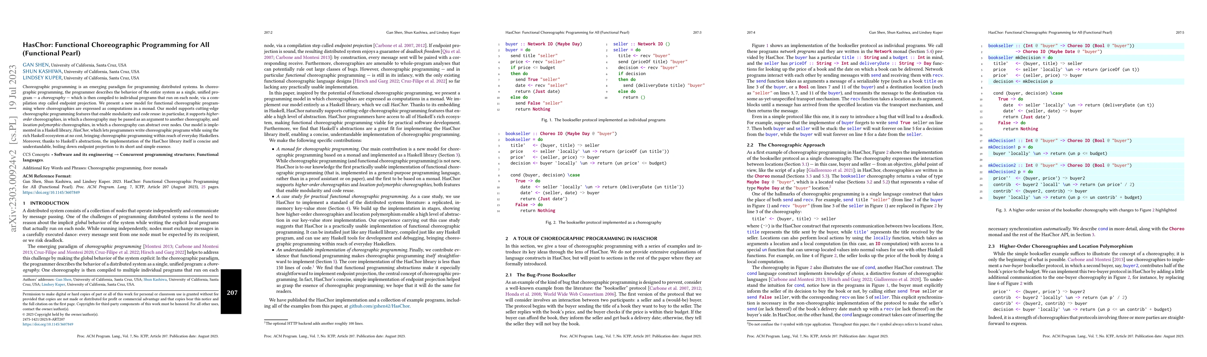Click 'Lindsey Kuper' in the Authors' addresses footnote
This screenshot has width=1207, height=357.
click(x=53, y=284)
